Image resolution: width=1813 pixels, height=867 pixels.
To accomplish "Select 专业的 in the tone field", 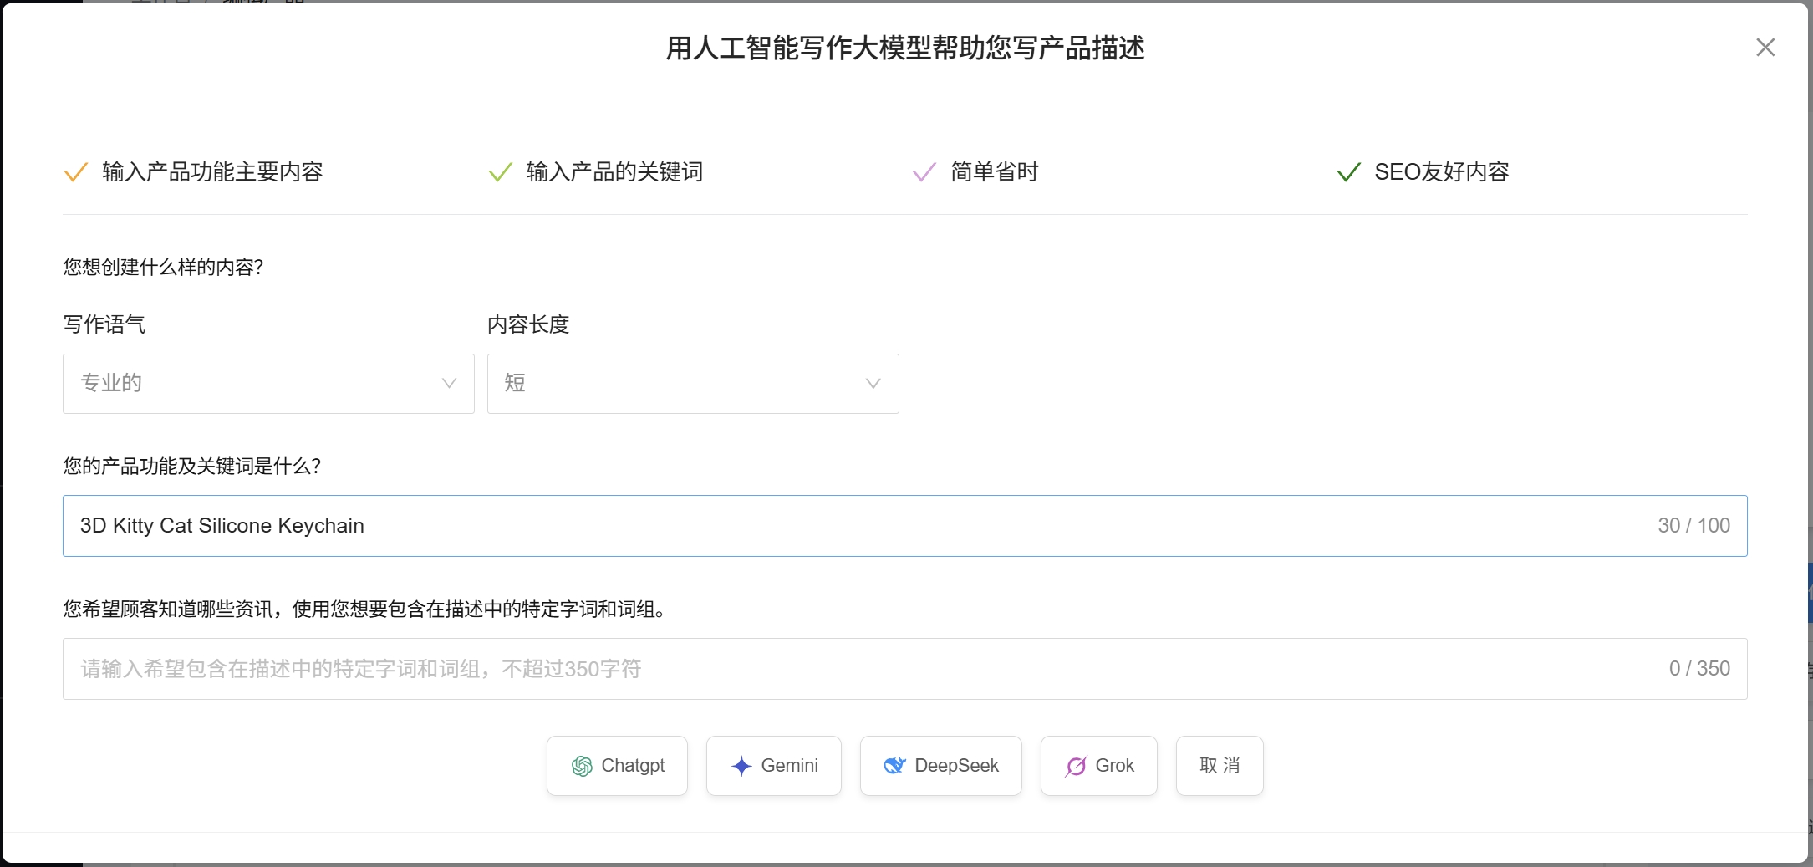I will pyautogui.click(x=267, y=384).
